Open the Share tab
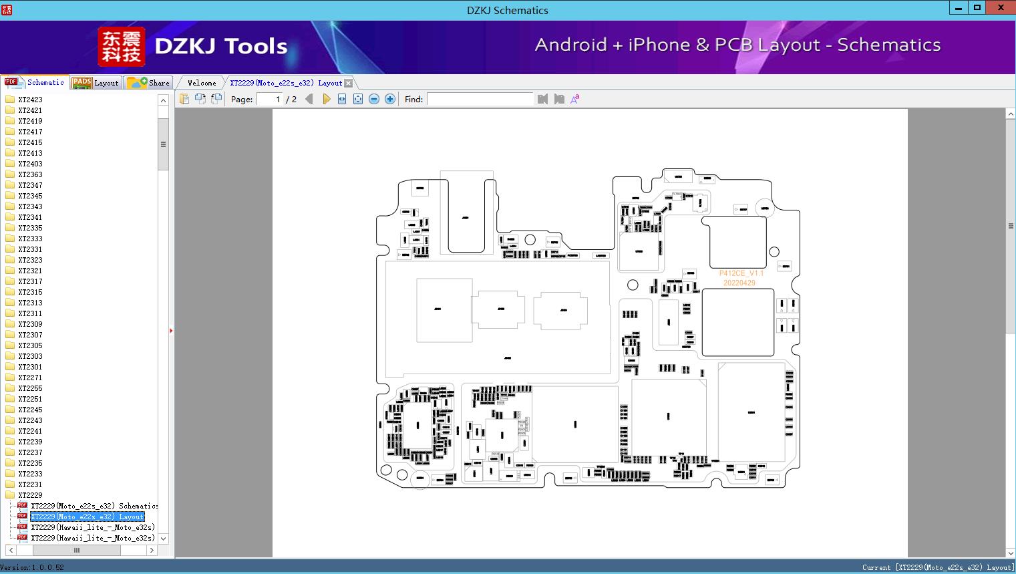 coord(148,83)
